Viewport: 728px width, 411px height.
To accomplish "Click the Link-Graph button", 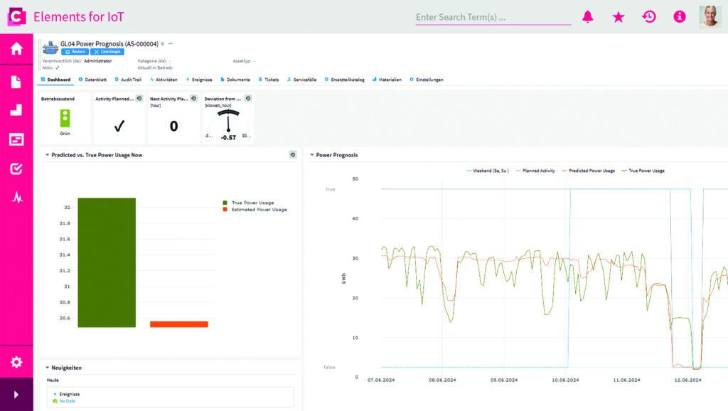I will click(x=108, y=52).
